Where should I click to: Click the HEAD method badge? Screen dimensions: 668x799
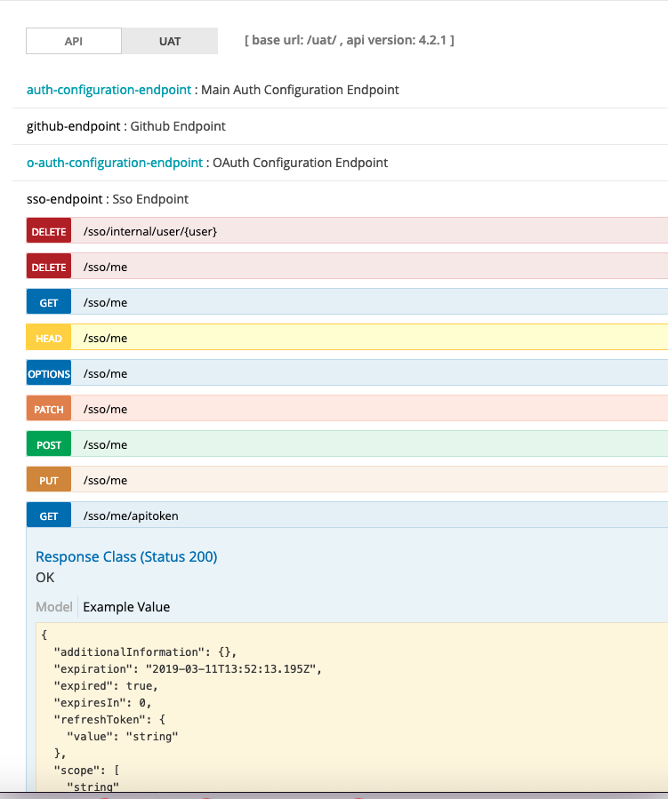49,338
